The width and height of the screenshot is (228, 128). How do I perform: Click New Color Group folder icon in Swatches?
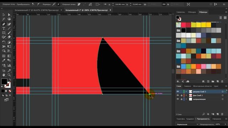tap(213, 81)
